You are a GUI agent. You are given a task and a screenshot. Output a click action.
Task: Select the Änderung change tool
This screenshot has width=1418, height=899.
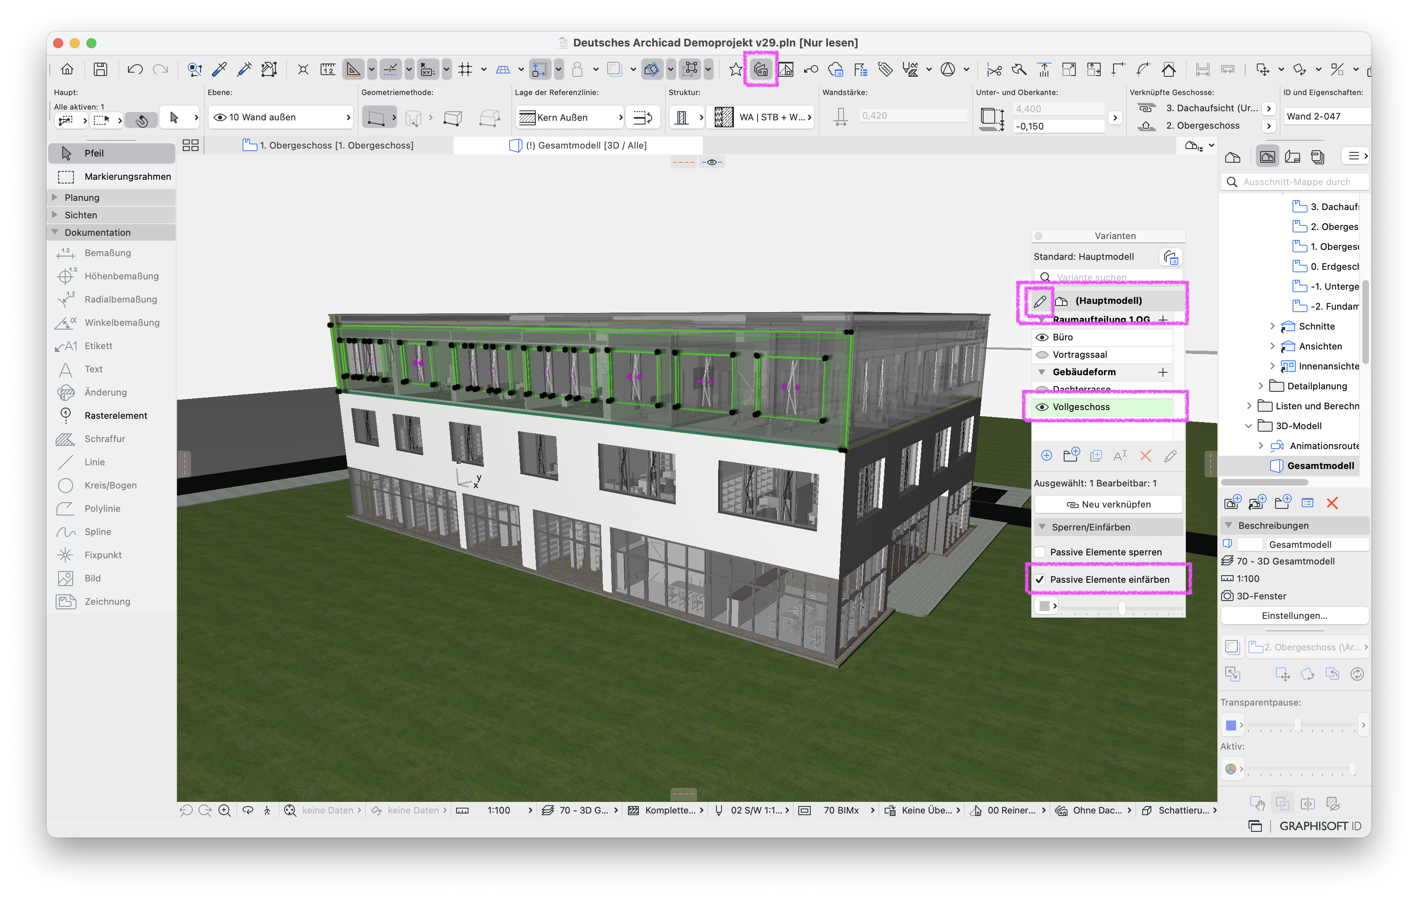tap(105, 392)
